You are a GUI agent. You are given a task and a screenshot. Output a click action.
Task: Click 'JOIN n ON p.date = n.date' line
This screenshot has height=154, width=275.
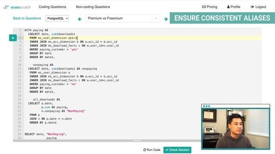[x=51, y=118]
